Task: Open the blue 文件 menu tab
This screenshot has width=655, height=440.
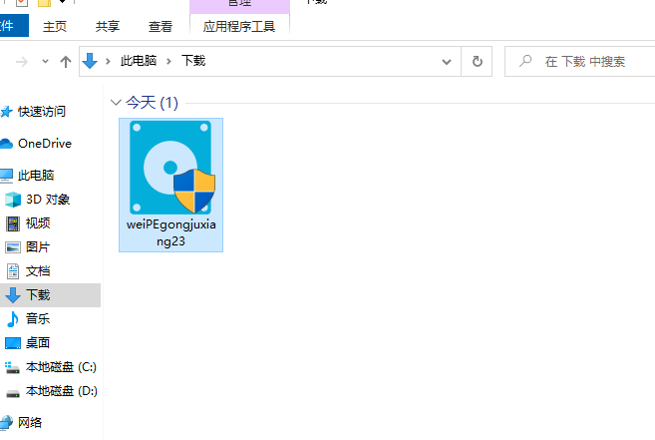Action: click(12, 26)
